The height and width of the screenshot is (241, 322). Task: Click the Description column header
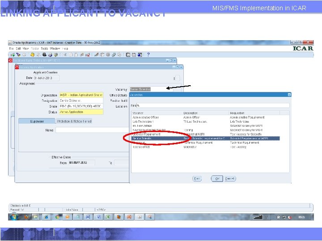pyautogui.click(x=206, y=113)
